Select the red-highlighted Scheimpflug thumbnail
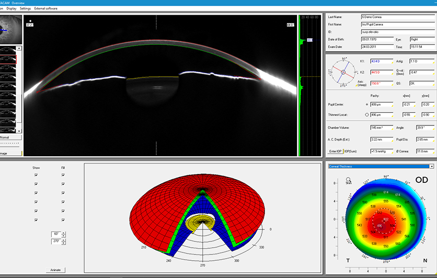437x278 pixels. (8, 60)
